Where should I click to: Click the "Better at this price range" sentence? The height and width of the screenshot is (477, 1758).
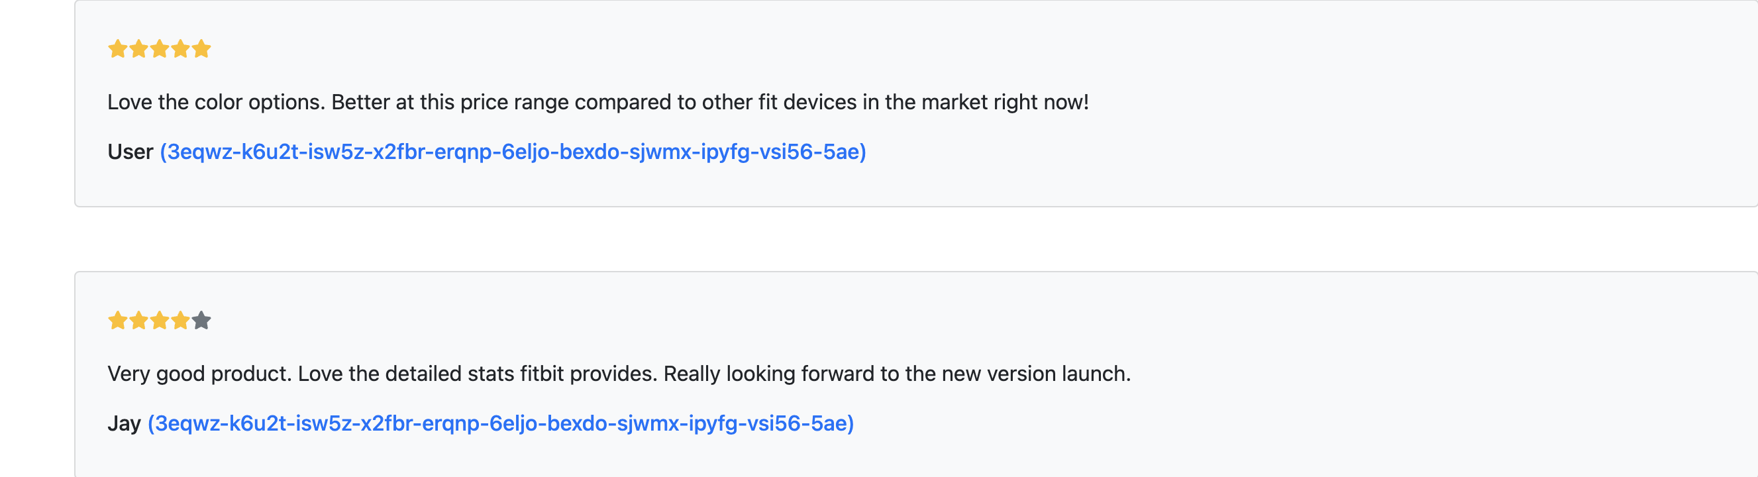(x=709, y=103)
